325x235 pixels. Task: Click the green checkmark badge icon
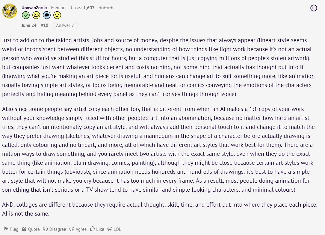tap(26, 15)
